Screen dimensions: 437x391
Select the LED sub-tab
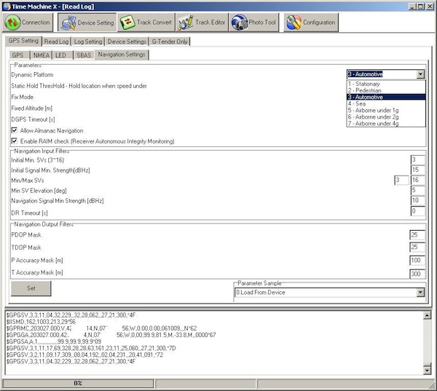(x=63, y=55)
